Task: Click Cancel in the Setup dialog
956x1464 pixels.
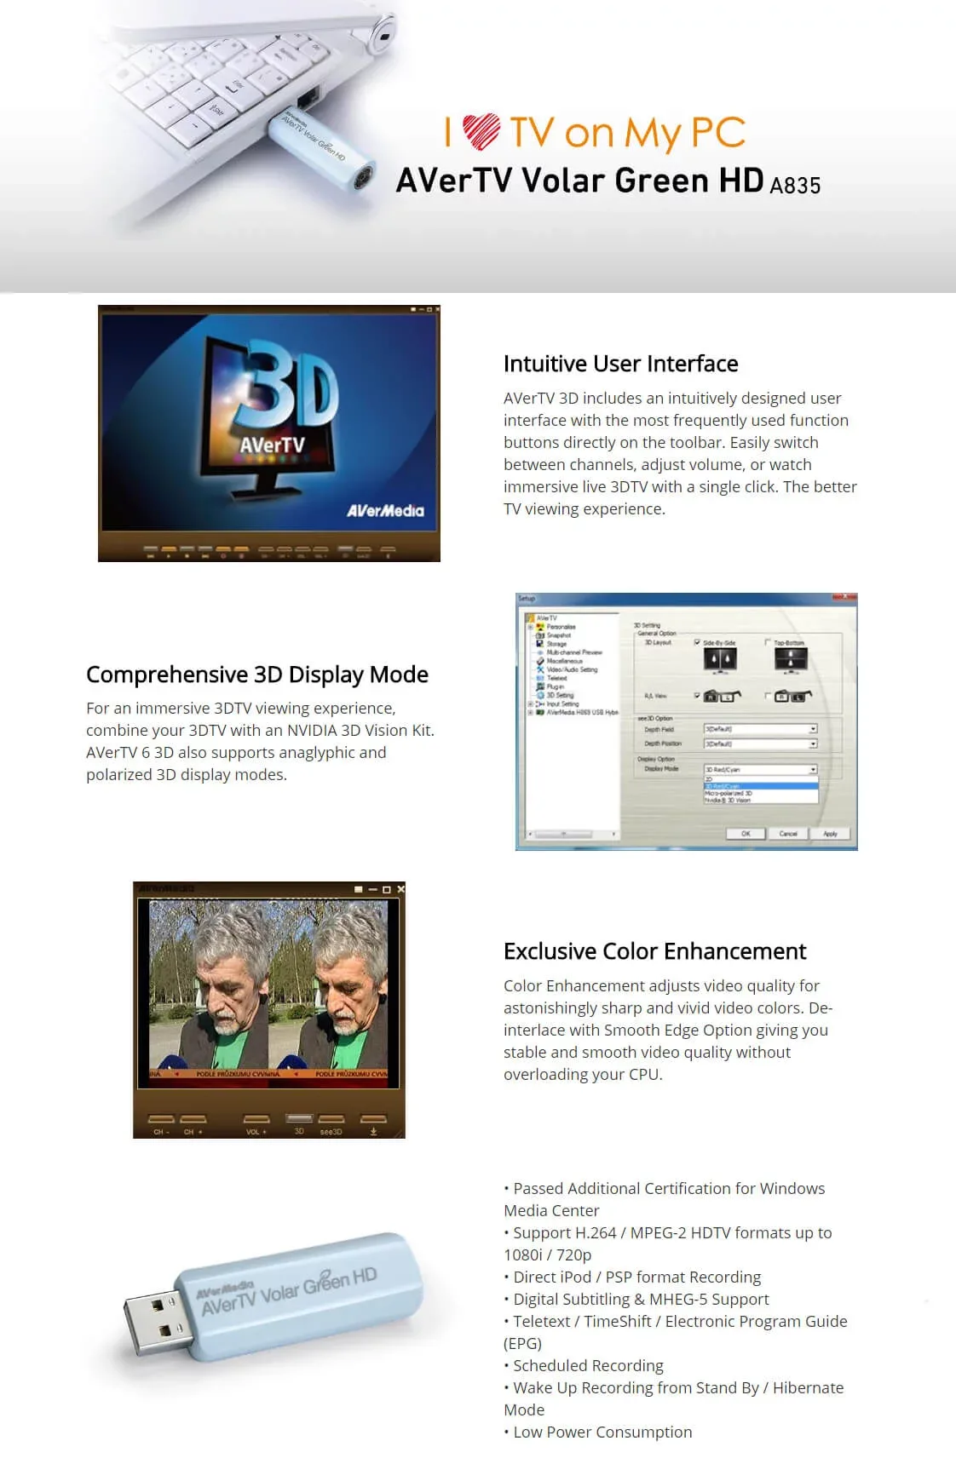Action: [x=788, y=834]
